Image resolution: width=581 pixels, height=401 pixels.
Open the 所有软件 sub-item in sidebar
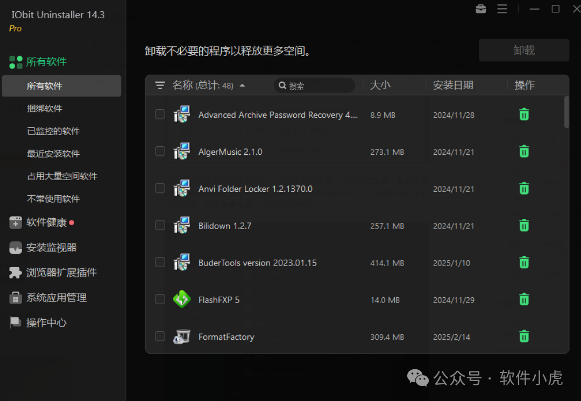point(61,86)
